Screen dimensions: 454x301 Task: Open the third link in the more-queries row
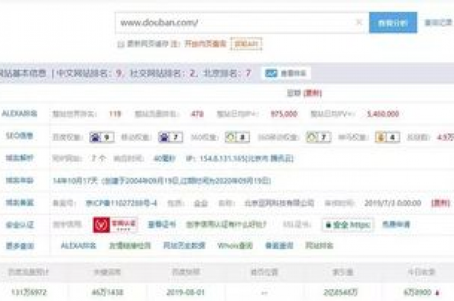tap(184, 246)
